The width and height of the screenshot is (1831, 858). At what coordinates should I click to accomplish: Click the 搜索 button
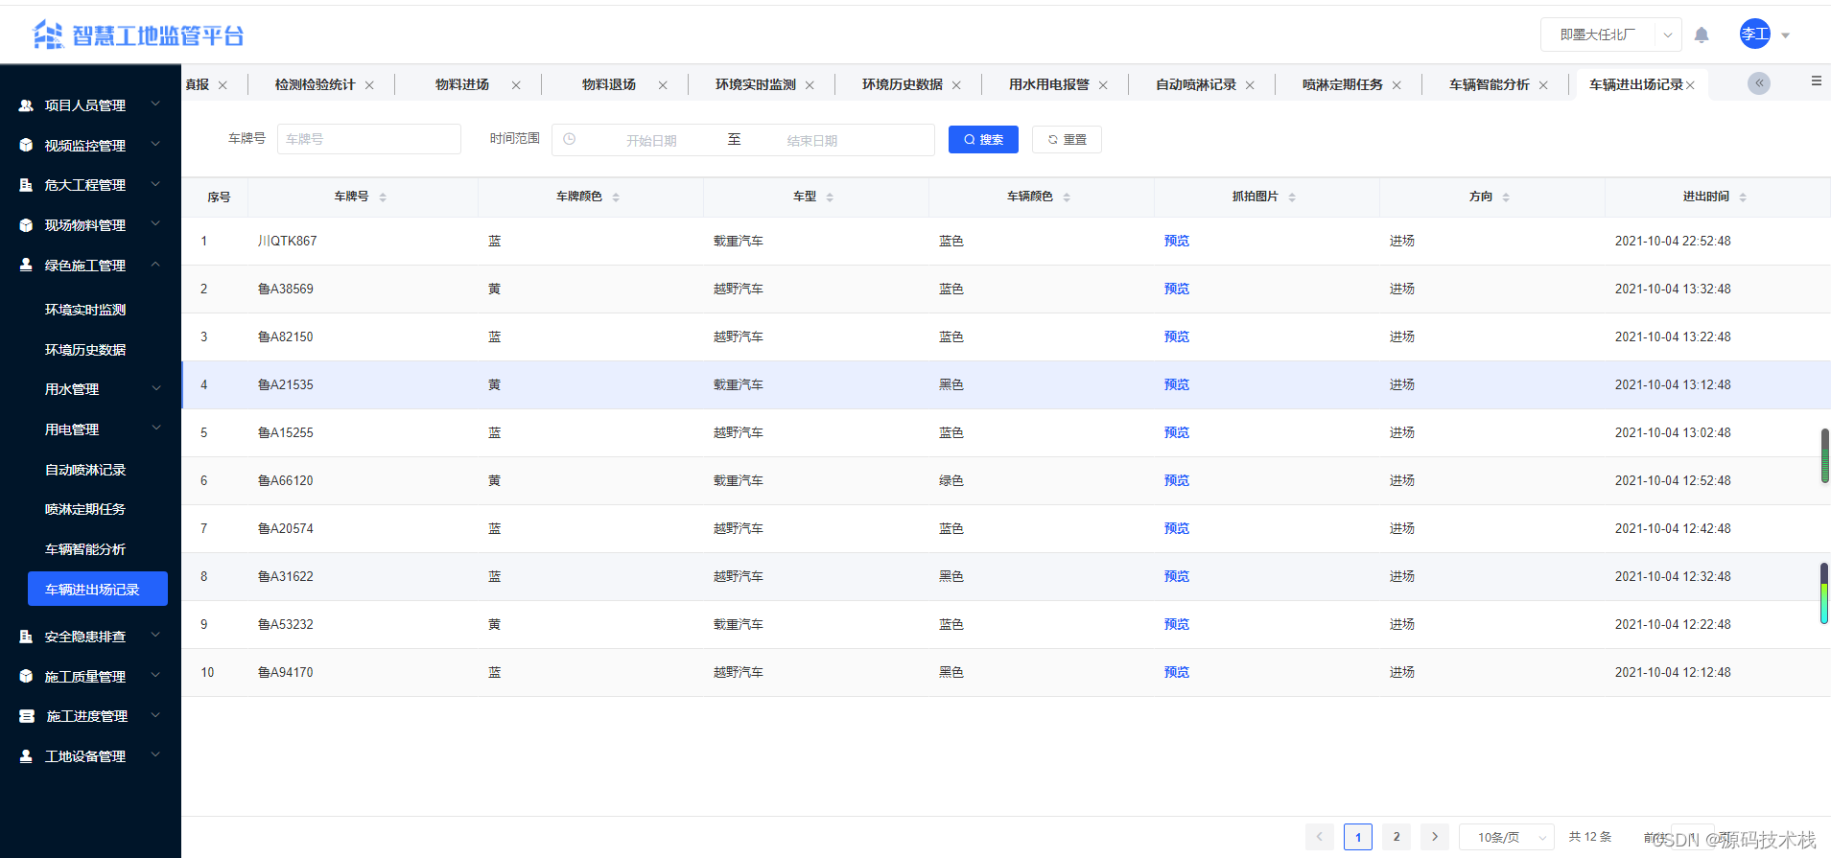tap(983, 139)
